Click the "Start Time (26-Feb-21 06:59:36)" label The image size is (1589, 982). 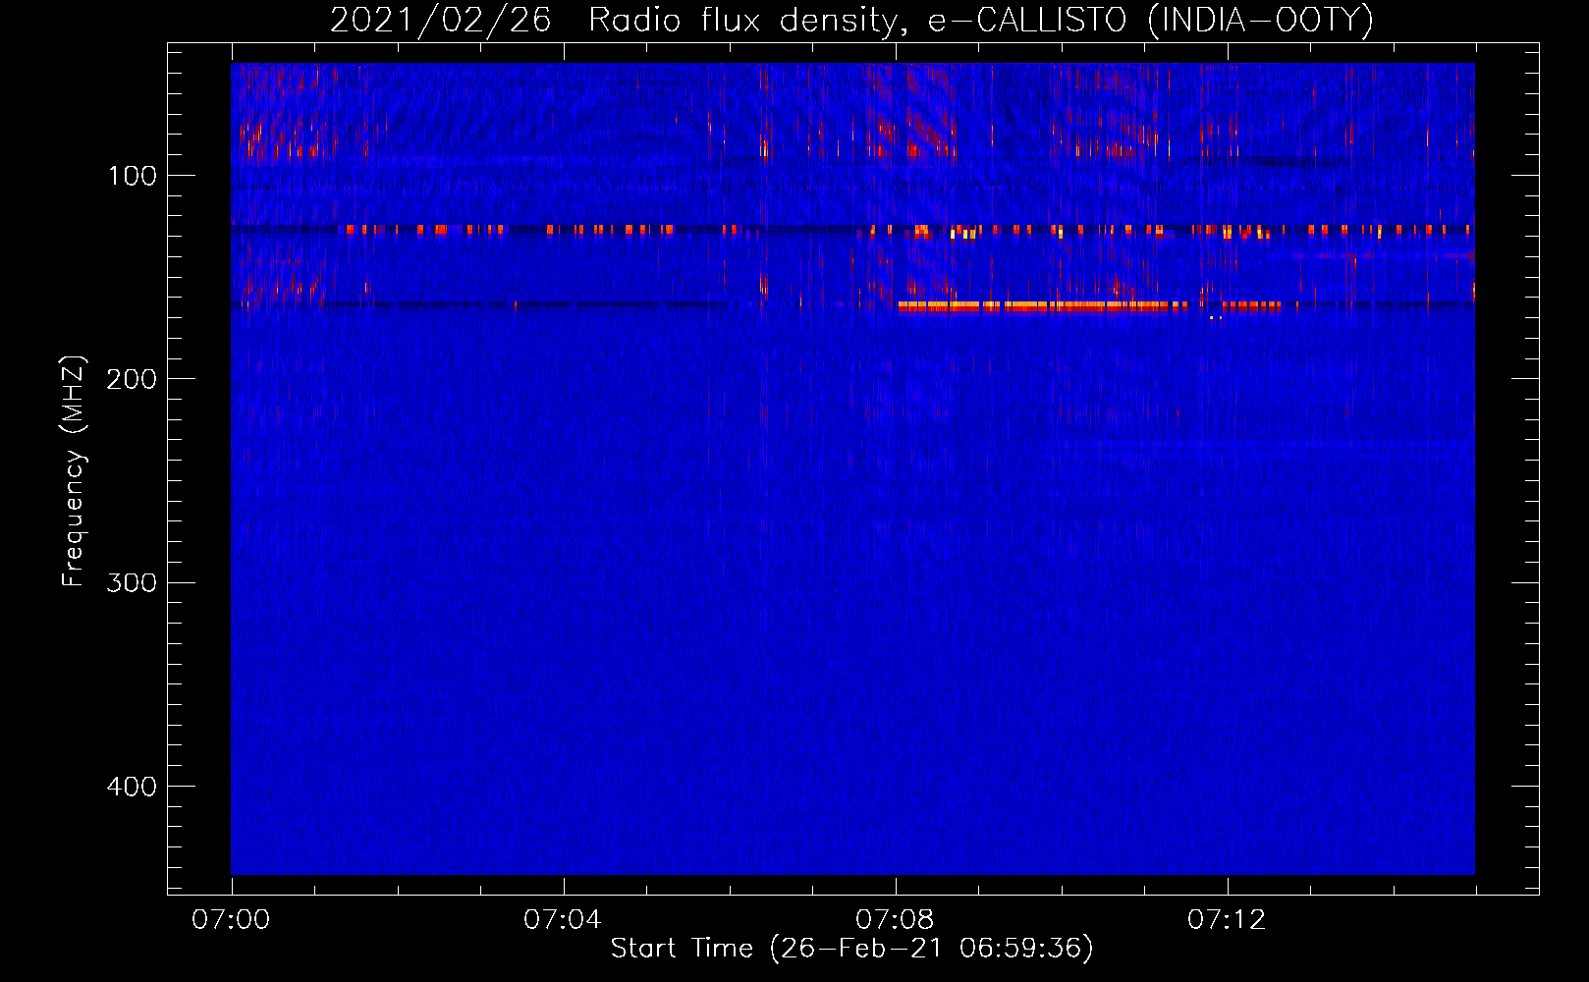pyautogui.click(x=851, y=949)
